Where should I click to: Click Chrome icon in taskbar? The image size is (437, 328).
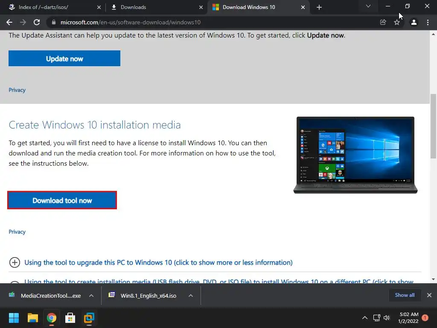coord(52,318)
